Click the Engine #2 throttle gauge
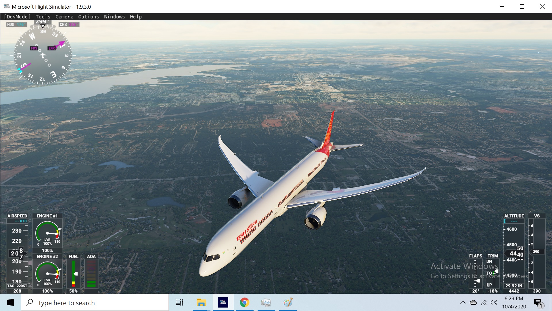Screen dimensions: 552x311 click(x=47, y=274)
